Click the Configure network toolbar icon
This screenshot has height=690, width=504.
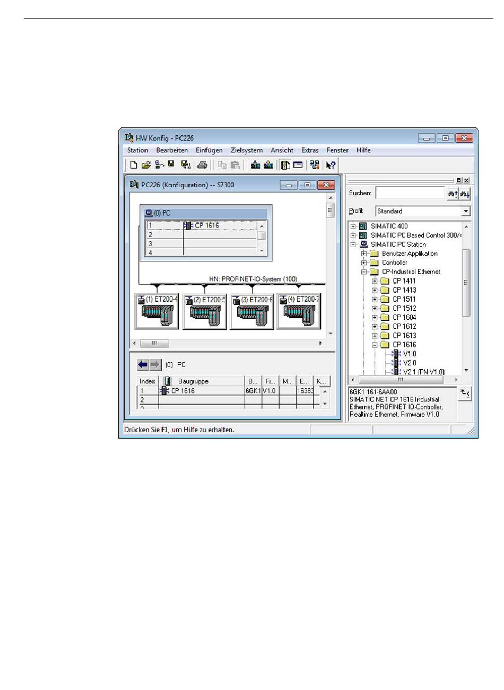tap(315, 165)
